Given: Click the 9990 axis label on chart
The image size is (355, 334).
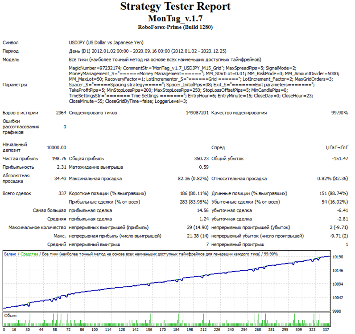Looking at the screenshot, I should tap(337, 311).
